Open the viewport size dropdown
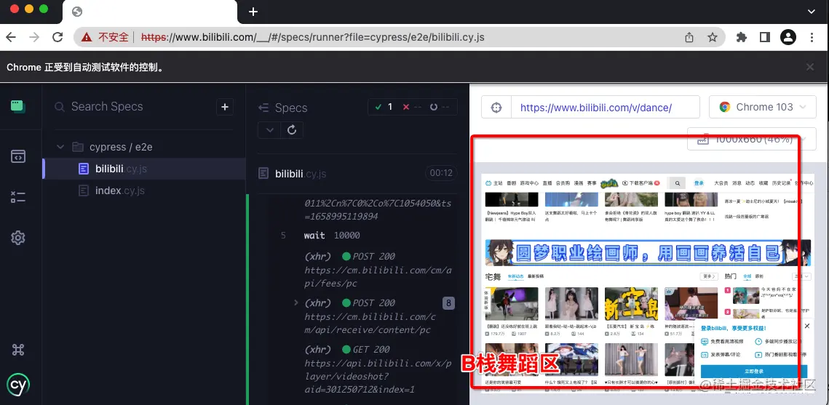The image size is (829, 405). coord(753,140)
